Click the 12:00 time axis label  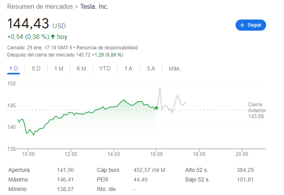(71, 154)
